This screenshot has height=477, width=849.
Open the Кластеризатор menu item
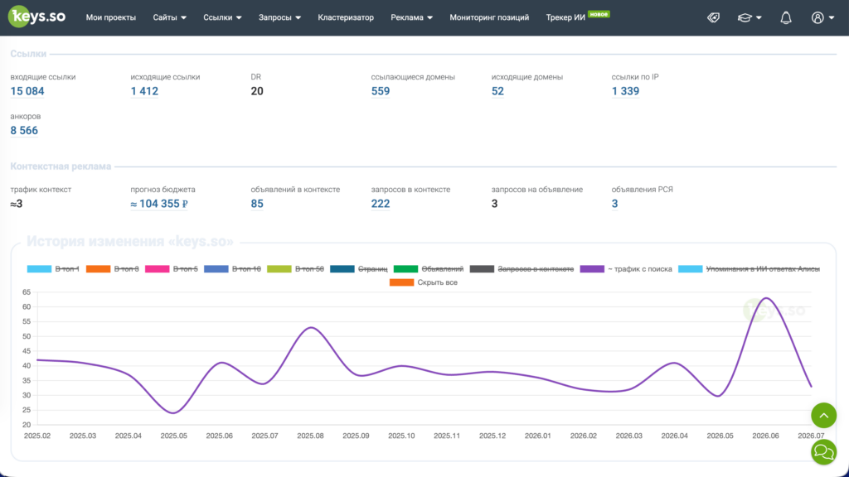tap(346, 17)
